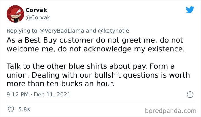201x117 pixels.
Task: Click the Twitter bird logo
Action: (190, 10)
